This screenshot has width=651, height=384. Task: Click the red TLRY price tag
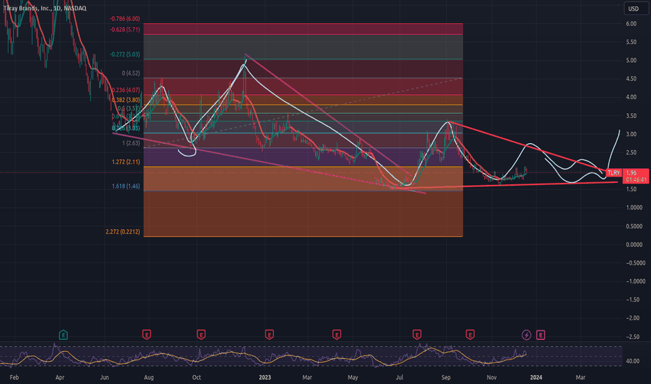[x=614, y=172]
